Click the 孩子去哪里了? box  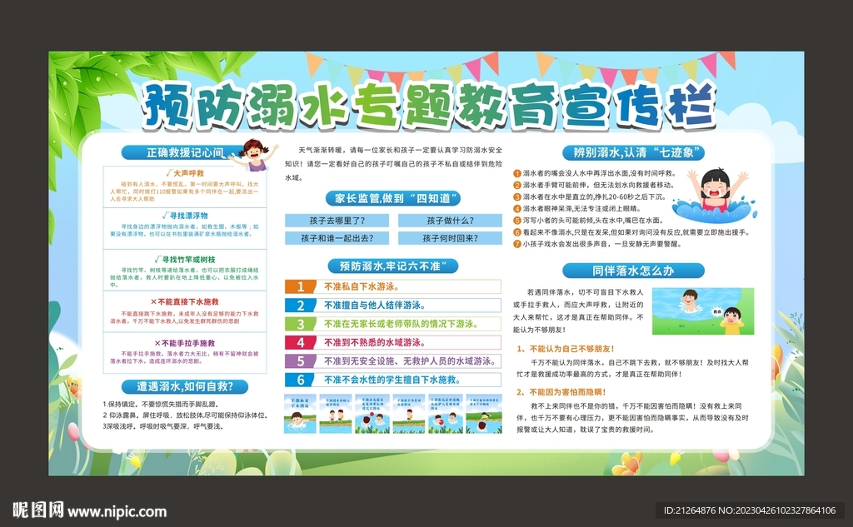click(337, 221)
